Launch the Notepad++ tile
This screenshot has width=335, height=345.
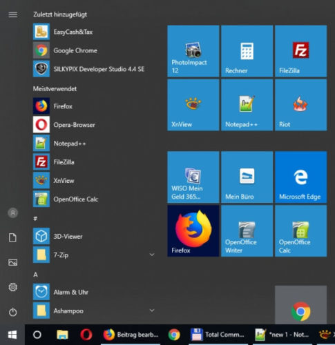tap(247, 105)
